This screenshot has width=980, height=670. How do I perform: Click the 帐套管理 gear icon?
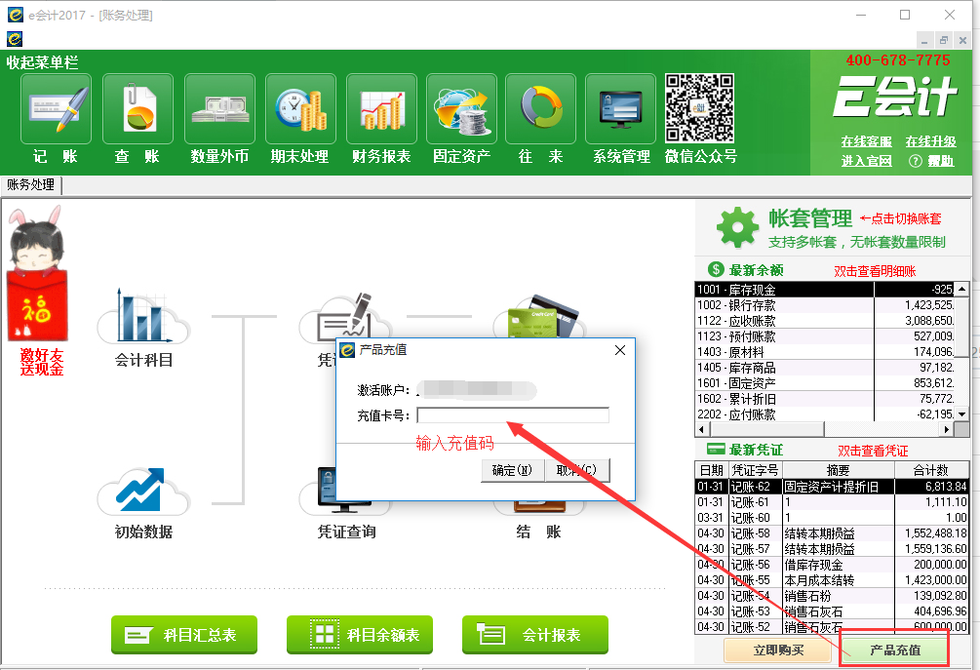coord(737,227)
